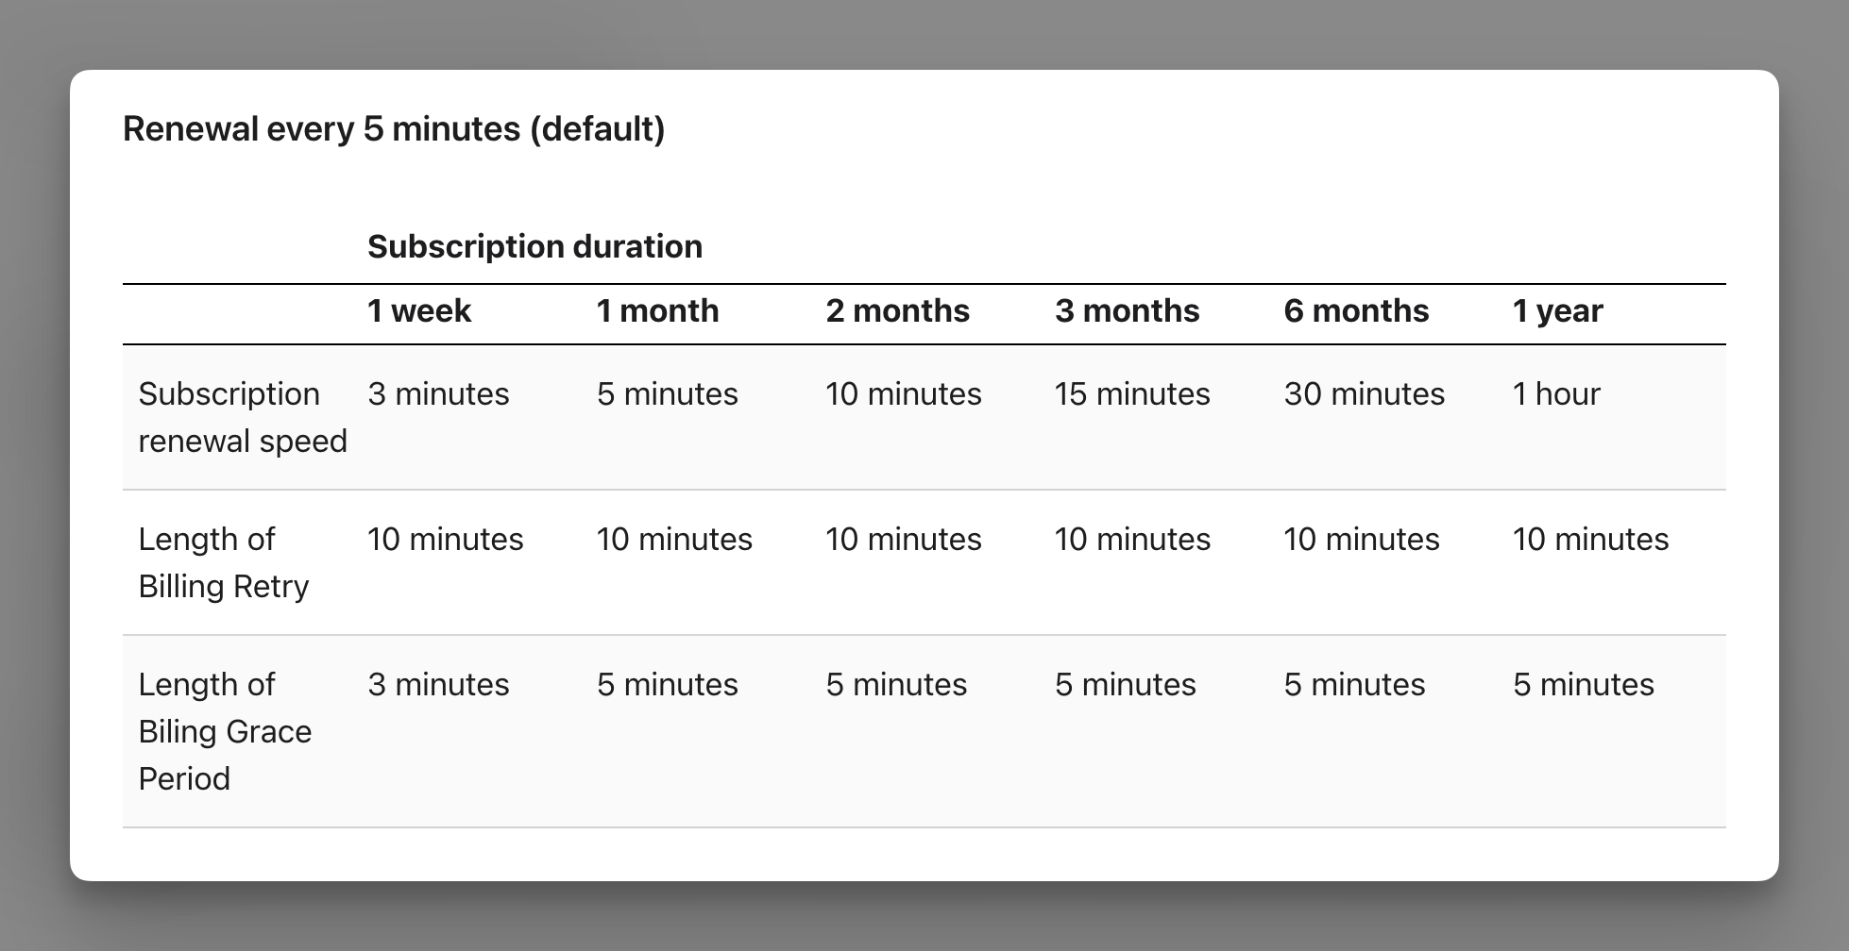Screen dimensions: 1849x951
Task: Select Grace Period "3 minutes" under 1 week
Action: point(438,685)
